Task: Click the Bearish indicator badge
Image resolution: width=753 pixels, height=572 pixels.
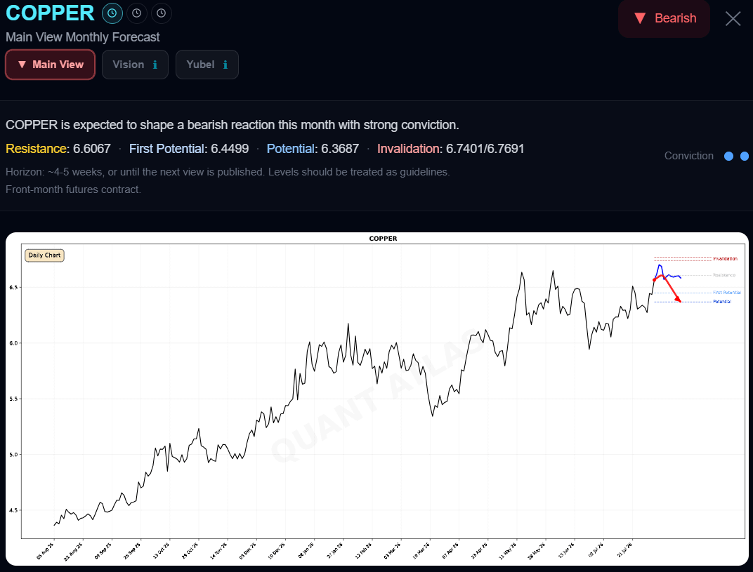Action: click(x=664, y=18)
